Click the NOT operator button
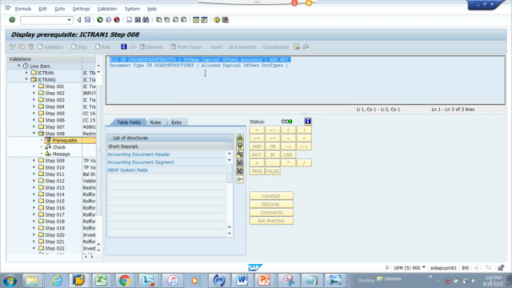Screen dimensions: 512x288 (x=257, y=154)
